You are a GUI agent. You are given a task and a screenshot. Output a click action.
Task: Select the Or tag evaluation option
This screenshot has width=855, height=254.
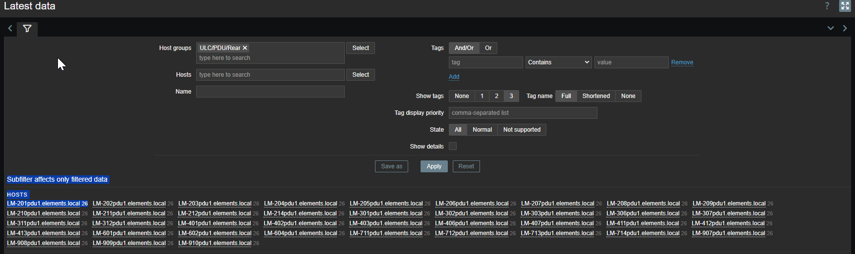pyautogui.click(x=488, y=48)
